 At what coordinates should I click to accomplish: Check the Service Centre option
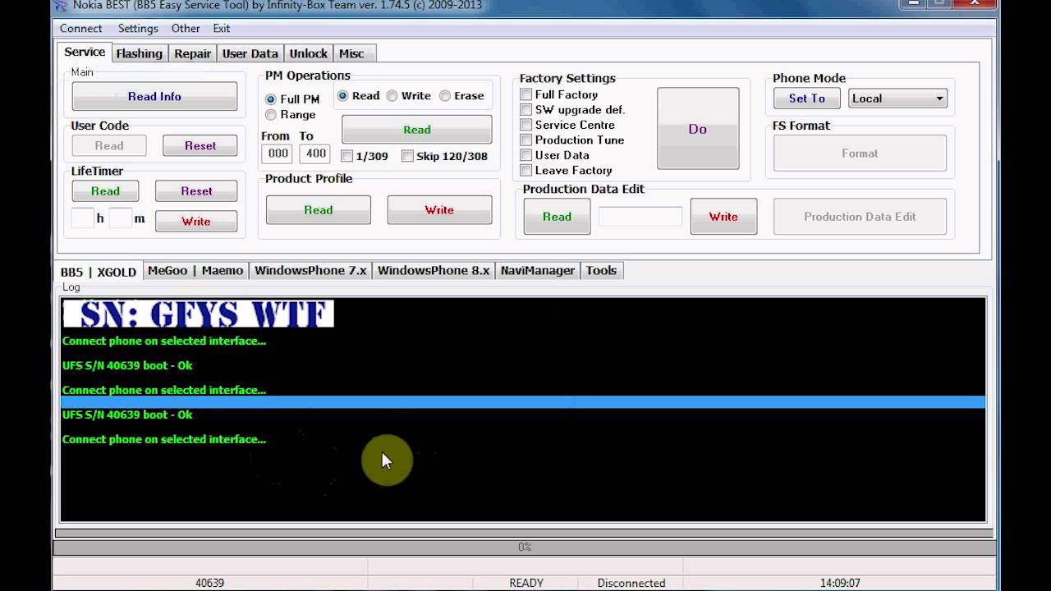pyautogui.click(x=526, y=125)
